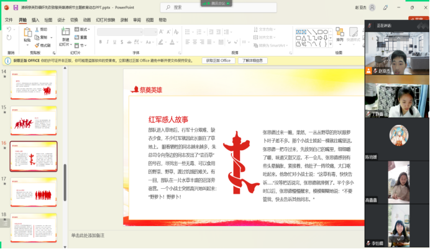The width and height of the screenshot is (430, 249).
Task: Click the 获取正版 Office button
Action: tap(217, 61)
